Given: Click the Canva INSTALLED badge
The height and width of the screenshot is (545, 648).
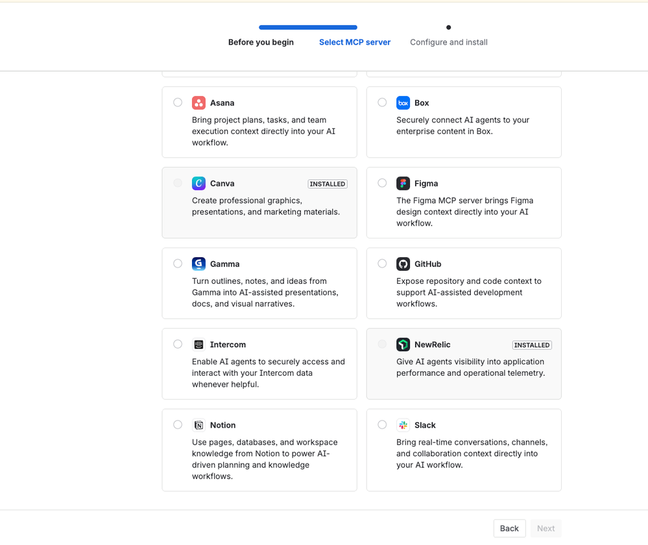Looking at the screenshot, I should point(328,184).
